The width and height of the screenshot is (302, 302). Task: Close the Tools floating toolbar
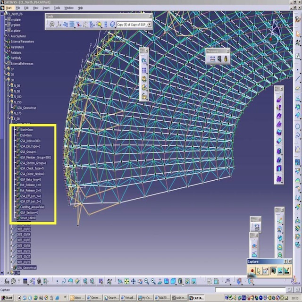(x=151, y=16)
